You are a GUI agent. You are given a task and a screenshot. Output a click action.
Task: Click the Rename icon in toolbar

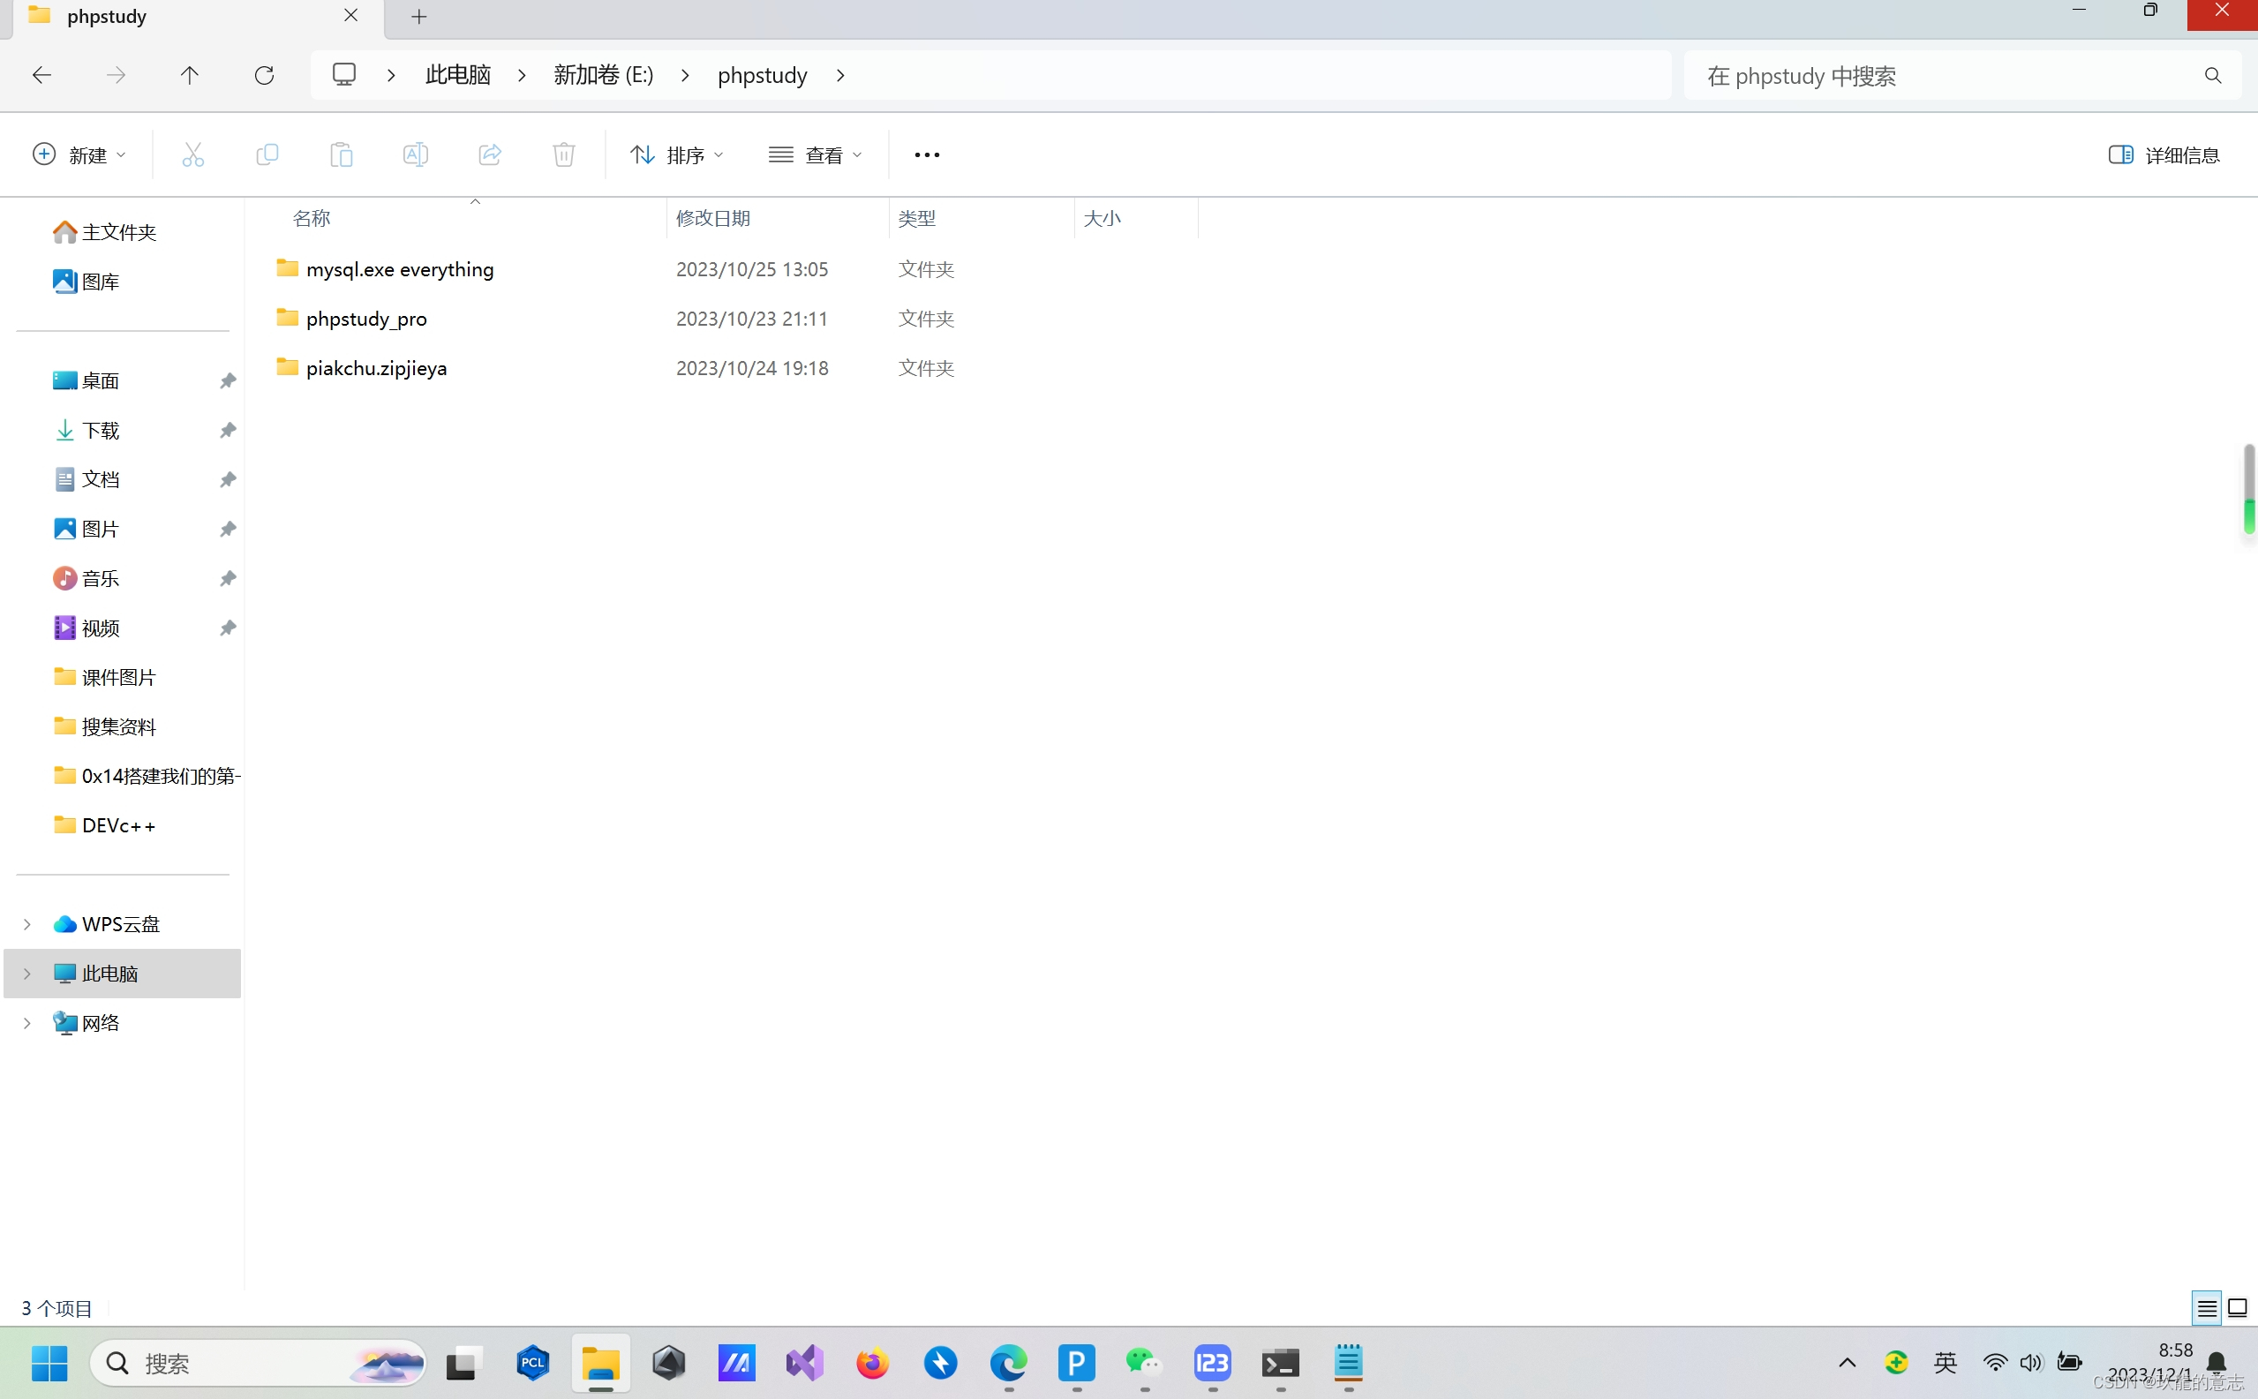[x=416, y=154]
